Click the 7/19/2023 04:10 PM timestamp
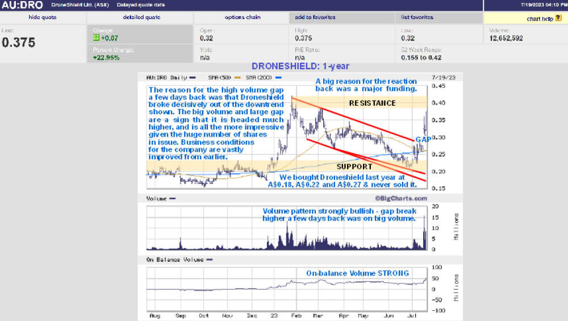This screenshot has width=568, height=321. (544, 5)
